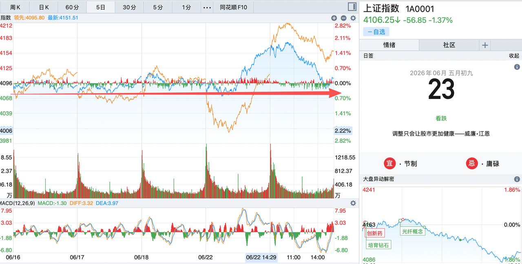Select the 5分 period tab
The height and width of the screenshot is (264, 522).
click(x=158, y=7)
